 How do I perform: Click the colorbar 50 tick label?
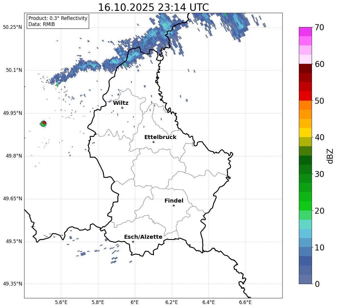(319, 101)
